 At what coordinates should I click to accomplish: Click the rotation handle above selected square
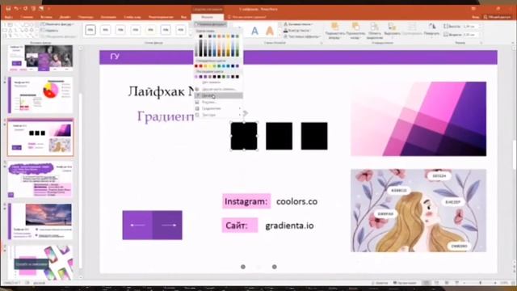pyautogui.click(x=245, y=113)
